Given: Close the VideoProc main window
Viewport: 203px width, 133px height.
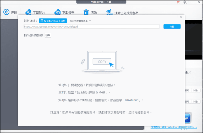Looking at the screenshot, I should 199,2.
